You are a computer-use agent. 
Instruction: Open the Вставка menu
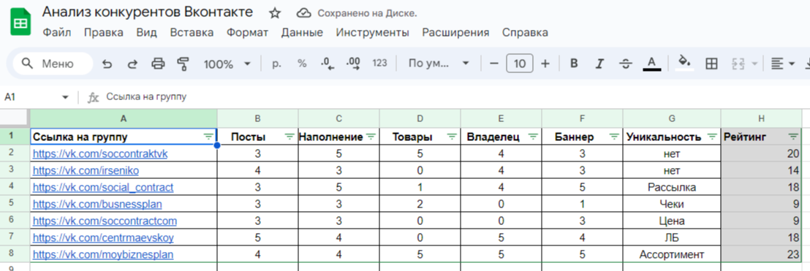point(192,33)
